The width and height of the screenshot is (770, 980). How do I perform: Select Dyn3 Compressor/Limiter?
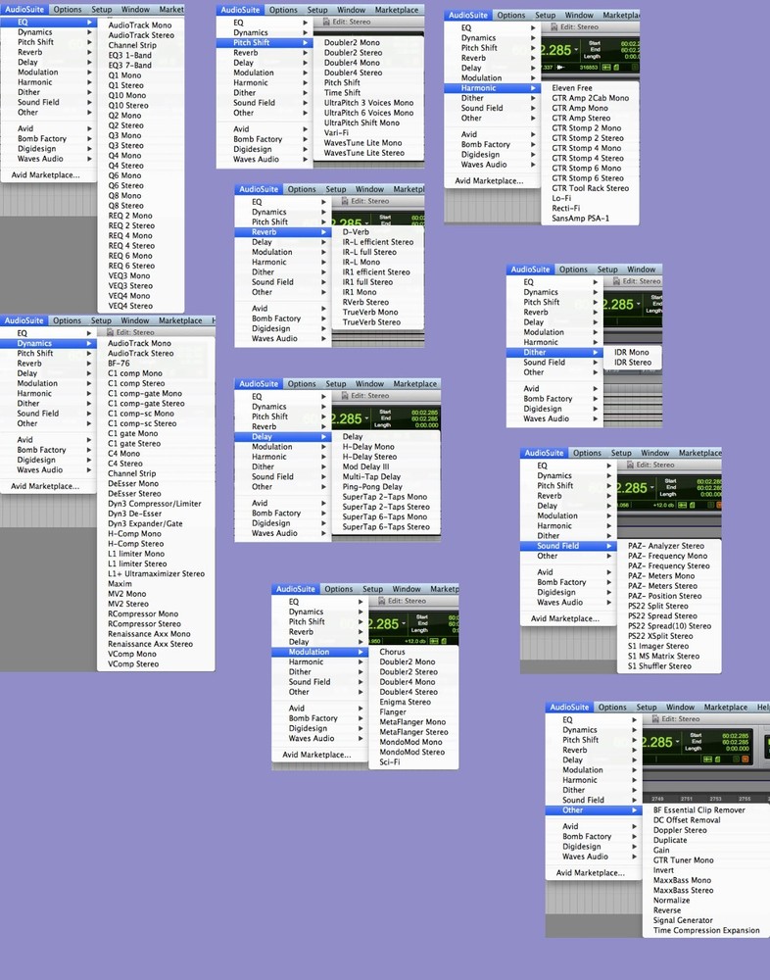[155, 503]
